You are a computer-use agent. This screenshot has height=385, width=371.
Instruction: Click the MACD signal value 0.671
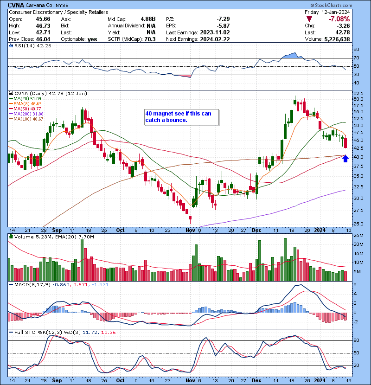(x=81, y=285)
